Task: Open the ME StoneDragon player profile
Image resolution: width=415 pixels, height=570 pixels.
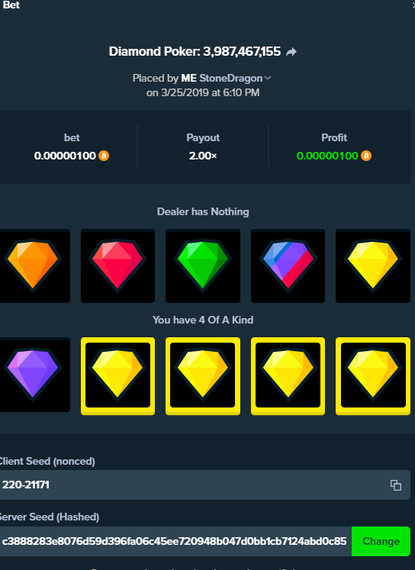Action: coord(222,78)
